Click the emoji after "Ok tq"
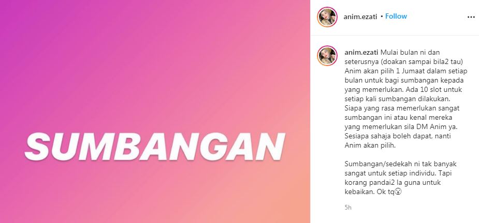This screenshot has height=223, width=479. (398, 192)
